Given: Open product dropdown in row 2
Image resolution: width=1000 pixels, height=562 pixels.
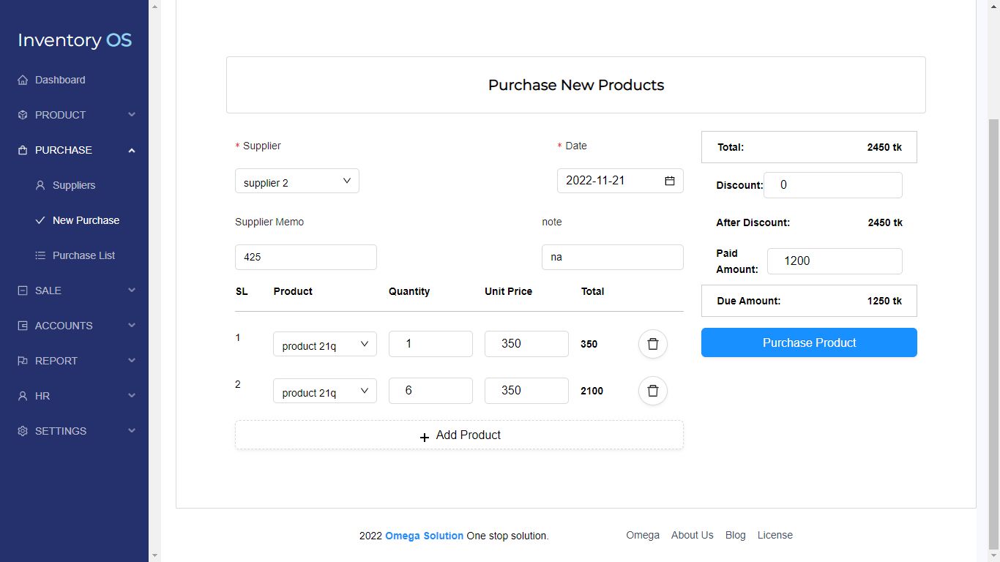Looking at the screenshot, I should click(x=324, y=391).
